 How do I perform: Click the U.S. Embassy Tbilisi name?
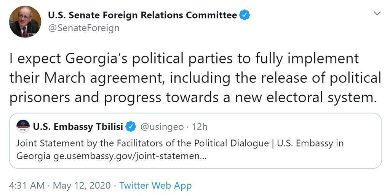click(78, 127)
